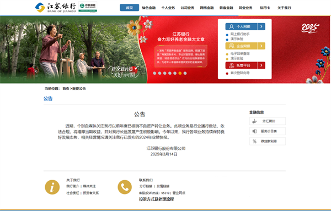The width and height of the screenshot is (331, 211).
Task: Click the blue 公告 section heading
Action: click(x=48, y=98)
